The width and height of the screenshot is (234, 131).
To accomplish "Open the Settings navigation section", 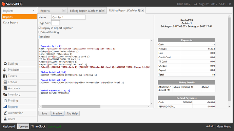I will click(x=20, y=64).
